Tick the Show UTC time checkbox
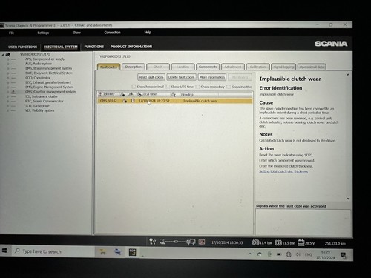Image resolution: width=371 pixels, height=278 pixels. coord(168,87)
